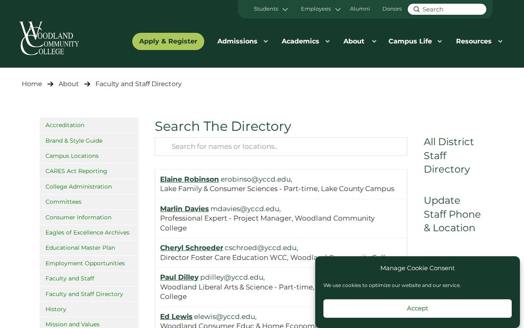The height and width of the screenshot is (328, 524).
Task: Open the Students top menu
Action: click(266, 9)
